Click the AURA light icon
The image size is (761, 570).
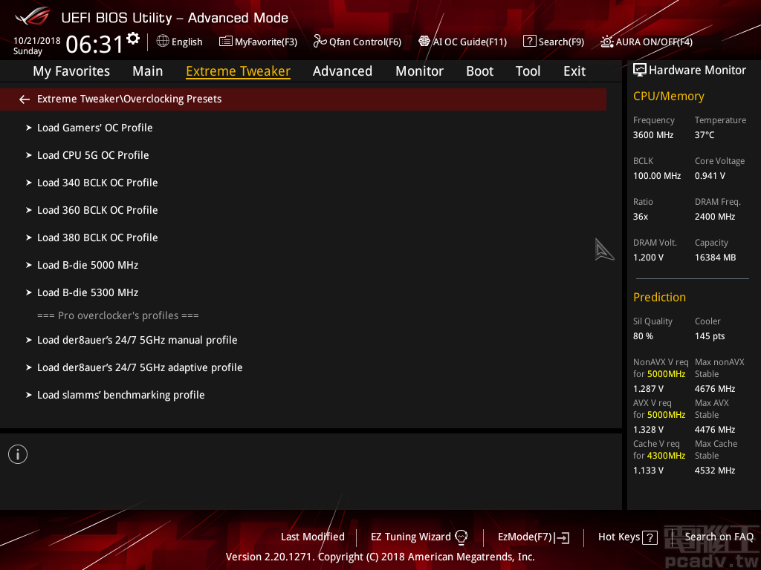coord(607,42)
